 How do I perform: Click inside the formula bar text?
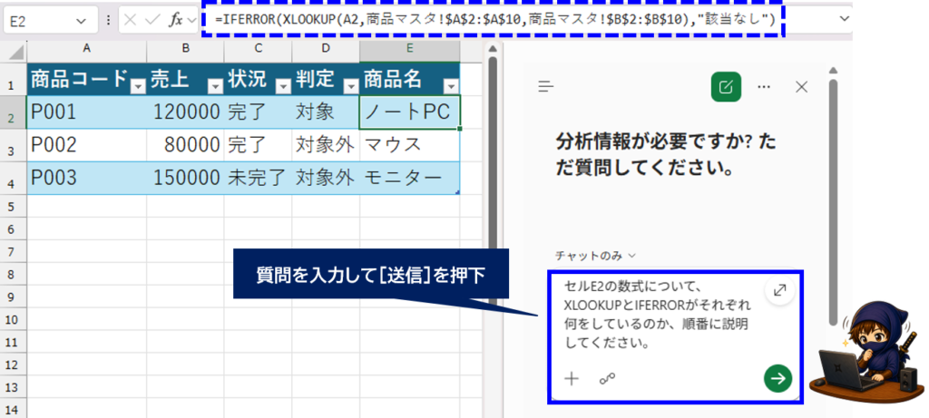tap(495, 20)
